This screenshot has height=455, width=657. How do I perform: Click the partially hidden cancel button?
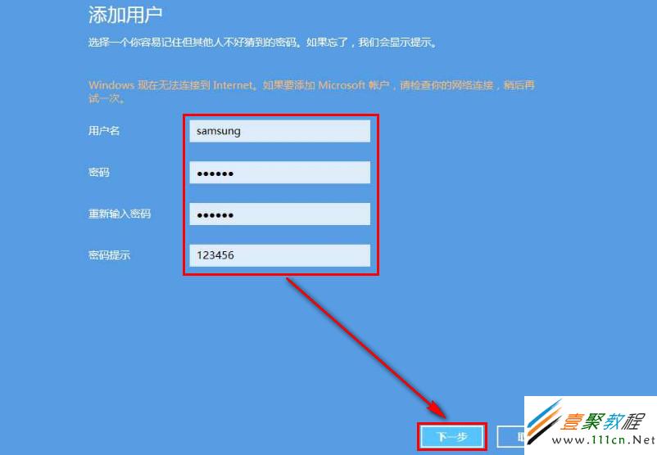click(510, 437)
